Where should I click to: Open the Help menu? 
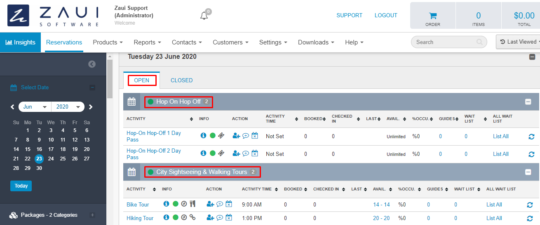tap(354, 42)
